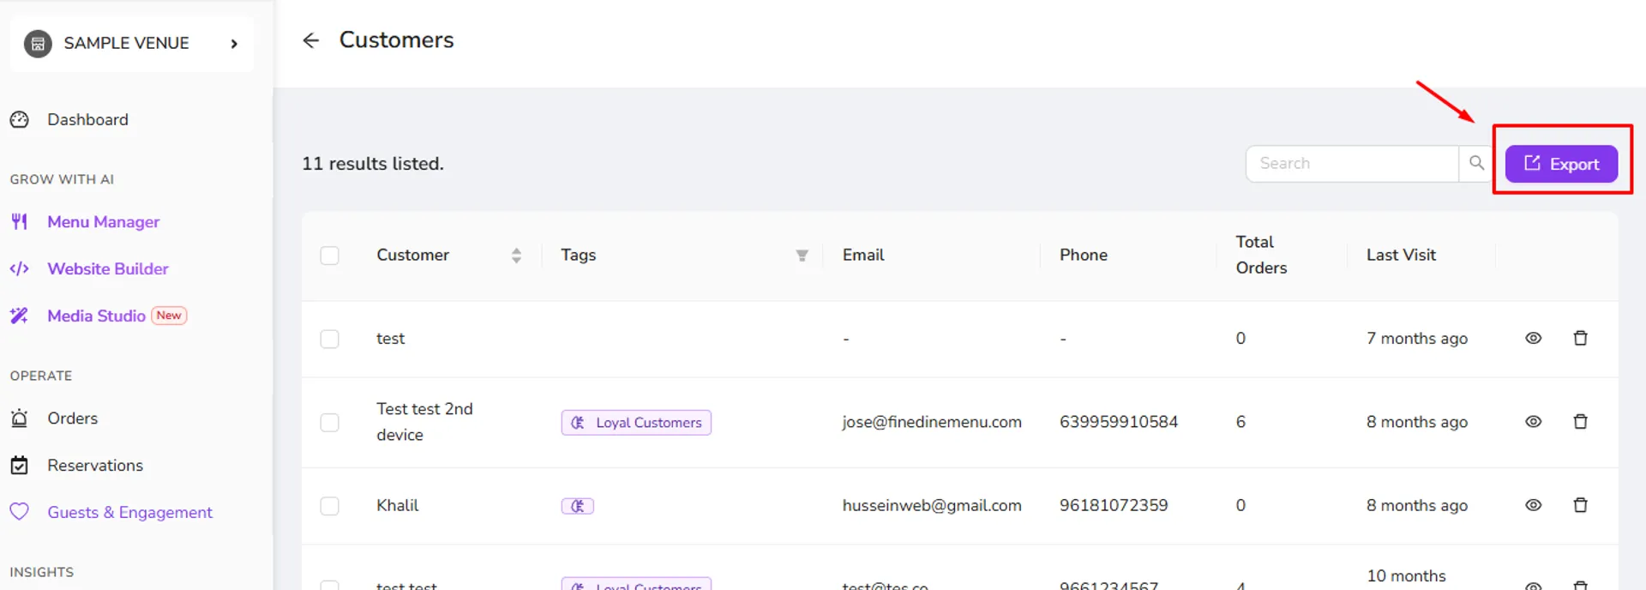1646x590 pixels.
Task: Select the checkbox for customer test
Action: (x=329, y=339)
